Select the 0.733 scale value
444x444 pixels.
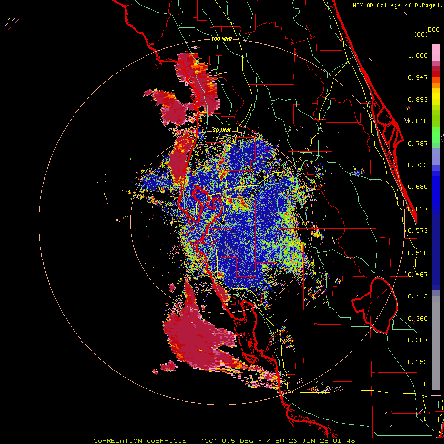pyautogui.click(x=418, y=165)
